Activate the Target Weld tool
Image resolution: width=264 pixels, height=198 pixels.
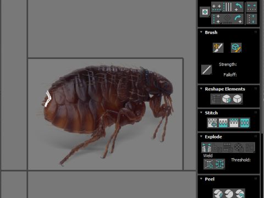point(209,164)
